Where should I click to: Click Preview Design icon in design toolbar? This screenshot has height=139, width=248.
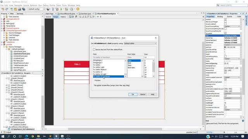coord(76,17)
